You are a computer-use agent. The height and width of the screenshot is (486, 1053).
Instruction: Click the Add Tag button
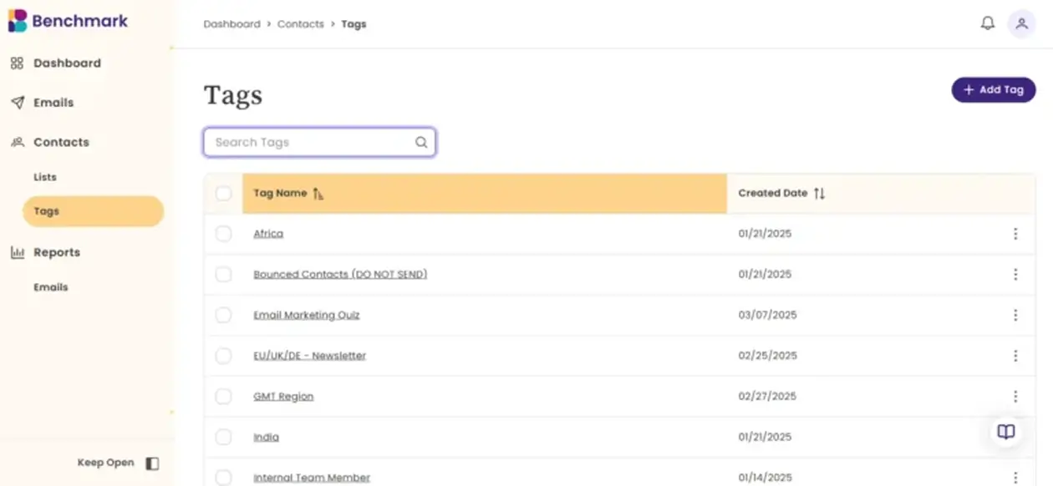pyautogui.click(x=993, y=89)
